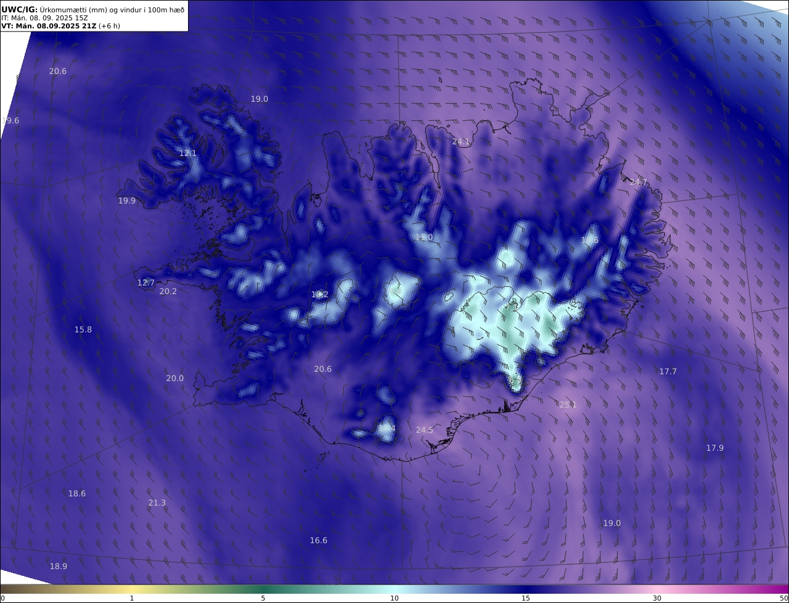Click the 10.2 value label

320,295
